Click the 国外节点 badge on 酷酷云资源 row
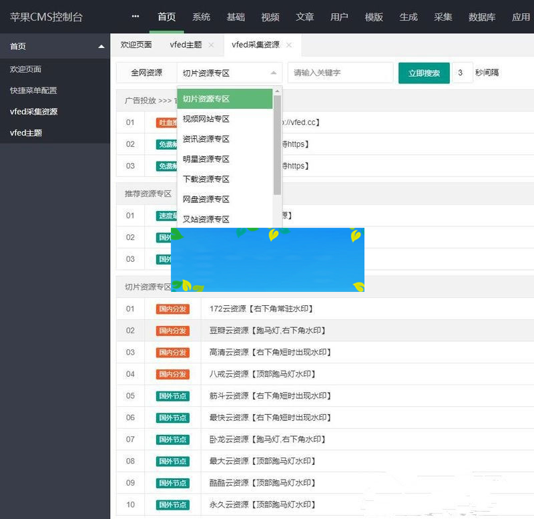This screenshot has height=519, width=534. click(x=172, y=482)
